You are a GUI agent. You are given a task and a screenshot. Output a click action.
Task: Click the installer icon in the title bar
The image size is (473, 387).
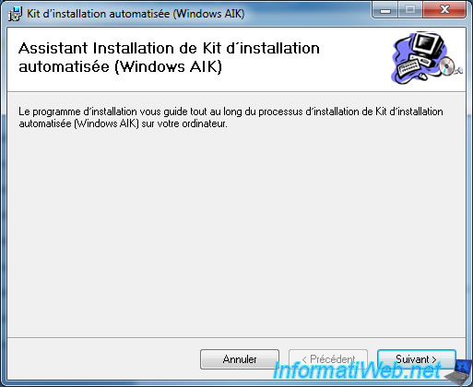[x=15, y=14]
